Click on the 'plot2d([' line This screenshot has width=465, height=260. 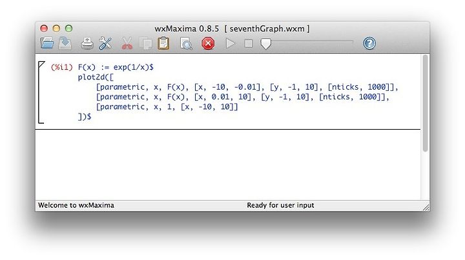(x=96, y=77)
